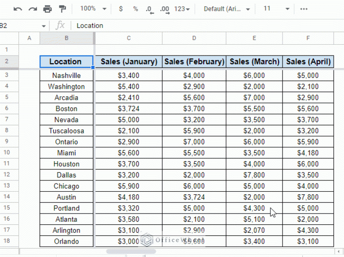344x257 pixels.
Task: Click the Chicago cell
Action: coord(66,186)
